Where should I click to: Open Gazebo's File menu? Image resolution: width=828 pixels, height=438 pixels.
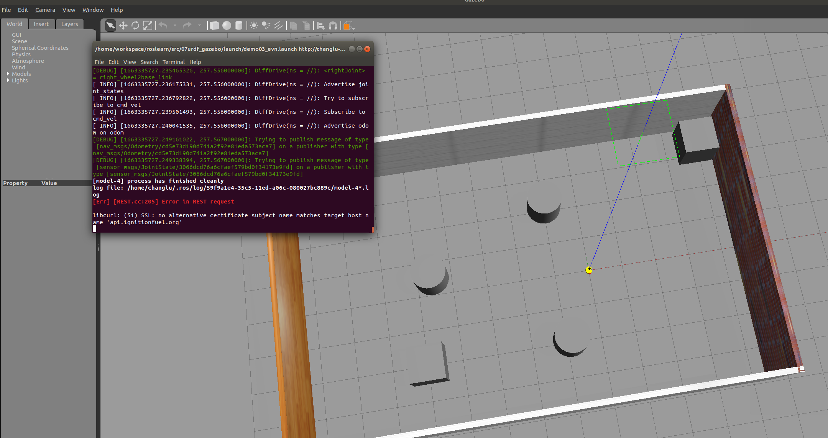pyautogui.click(x=6, y=10)
